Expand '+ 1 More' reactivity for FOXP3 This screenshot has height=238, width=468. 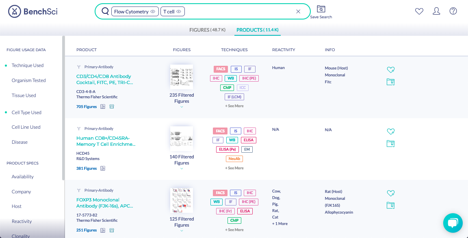coord(280,224)
